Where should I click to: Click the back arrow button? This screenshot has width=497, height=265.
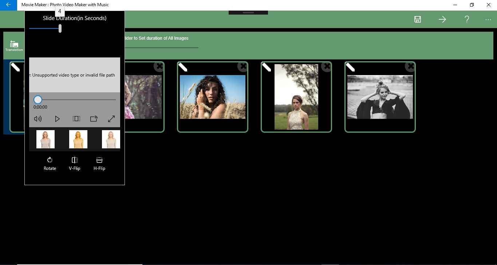click(8, 5)
